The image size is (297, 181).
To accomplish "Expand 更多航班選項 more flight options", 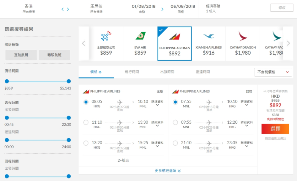I will [168, 171].
